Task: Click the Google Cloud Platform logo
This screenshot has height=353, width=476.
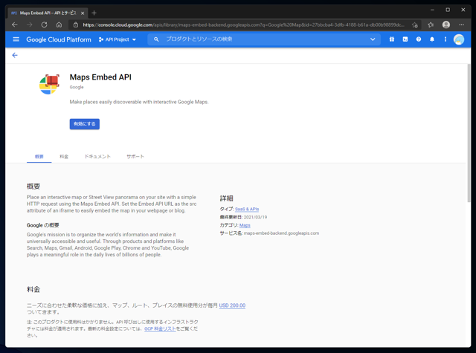Action: pyautogui.click(x=59, y=39)
